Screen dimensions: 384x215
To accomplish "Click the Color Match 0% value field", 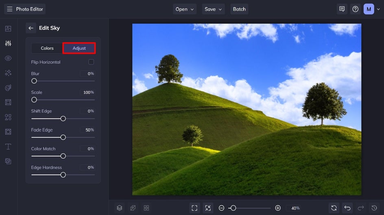I will click(x=87, y=149).
